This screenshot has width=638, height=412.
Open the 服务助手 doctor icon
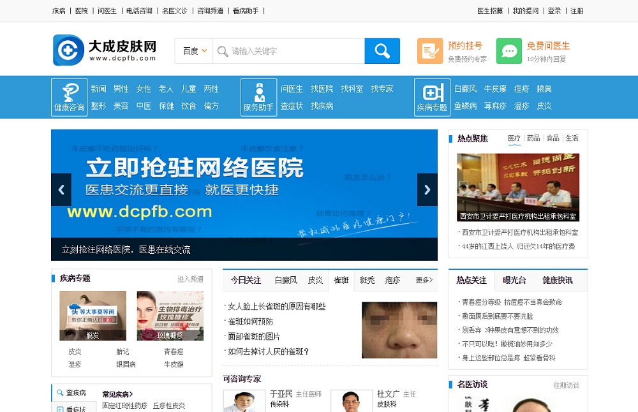coord(259,97)
